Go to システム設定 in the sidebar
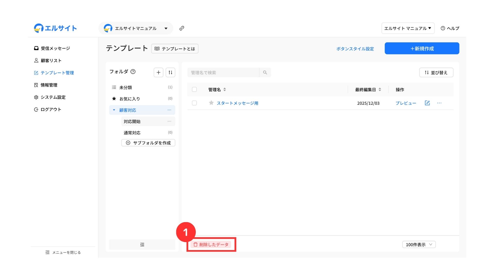The width and height of the screenshot is (494, 277). coord(53,97)
